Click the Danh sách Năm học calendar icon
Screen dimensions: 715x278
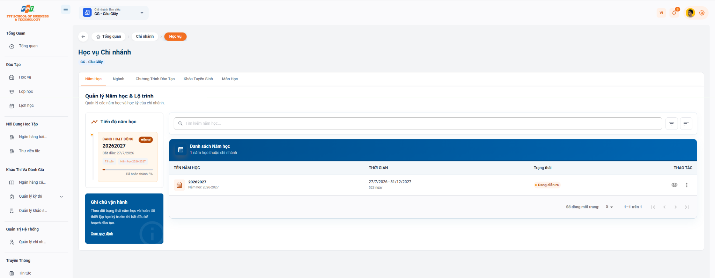point(181,149)
